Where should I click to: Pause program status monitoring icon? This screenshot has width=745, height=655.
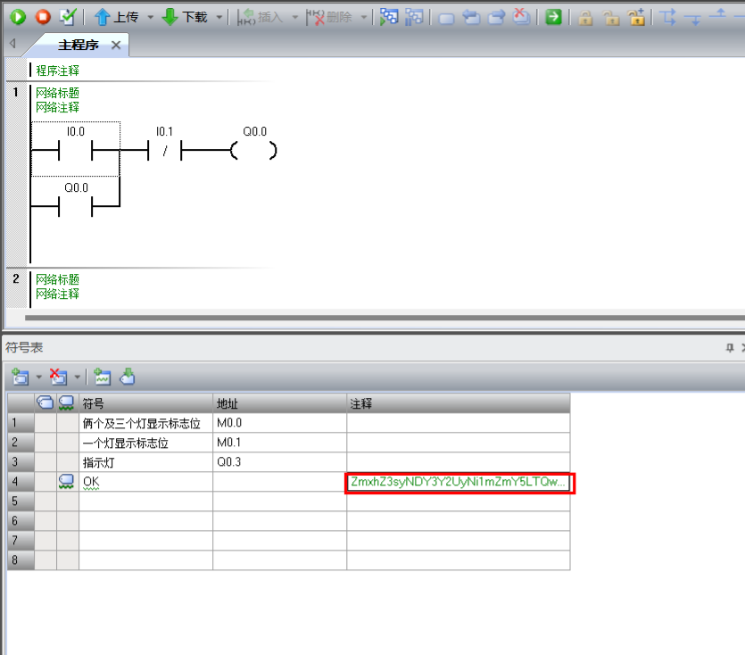pyautogui.click(x=414, y=17)
